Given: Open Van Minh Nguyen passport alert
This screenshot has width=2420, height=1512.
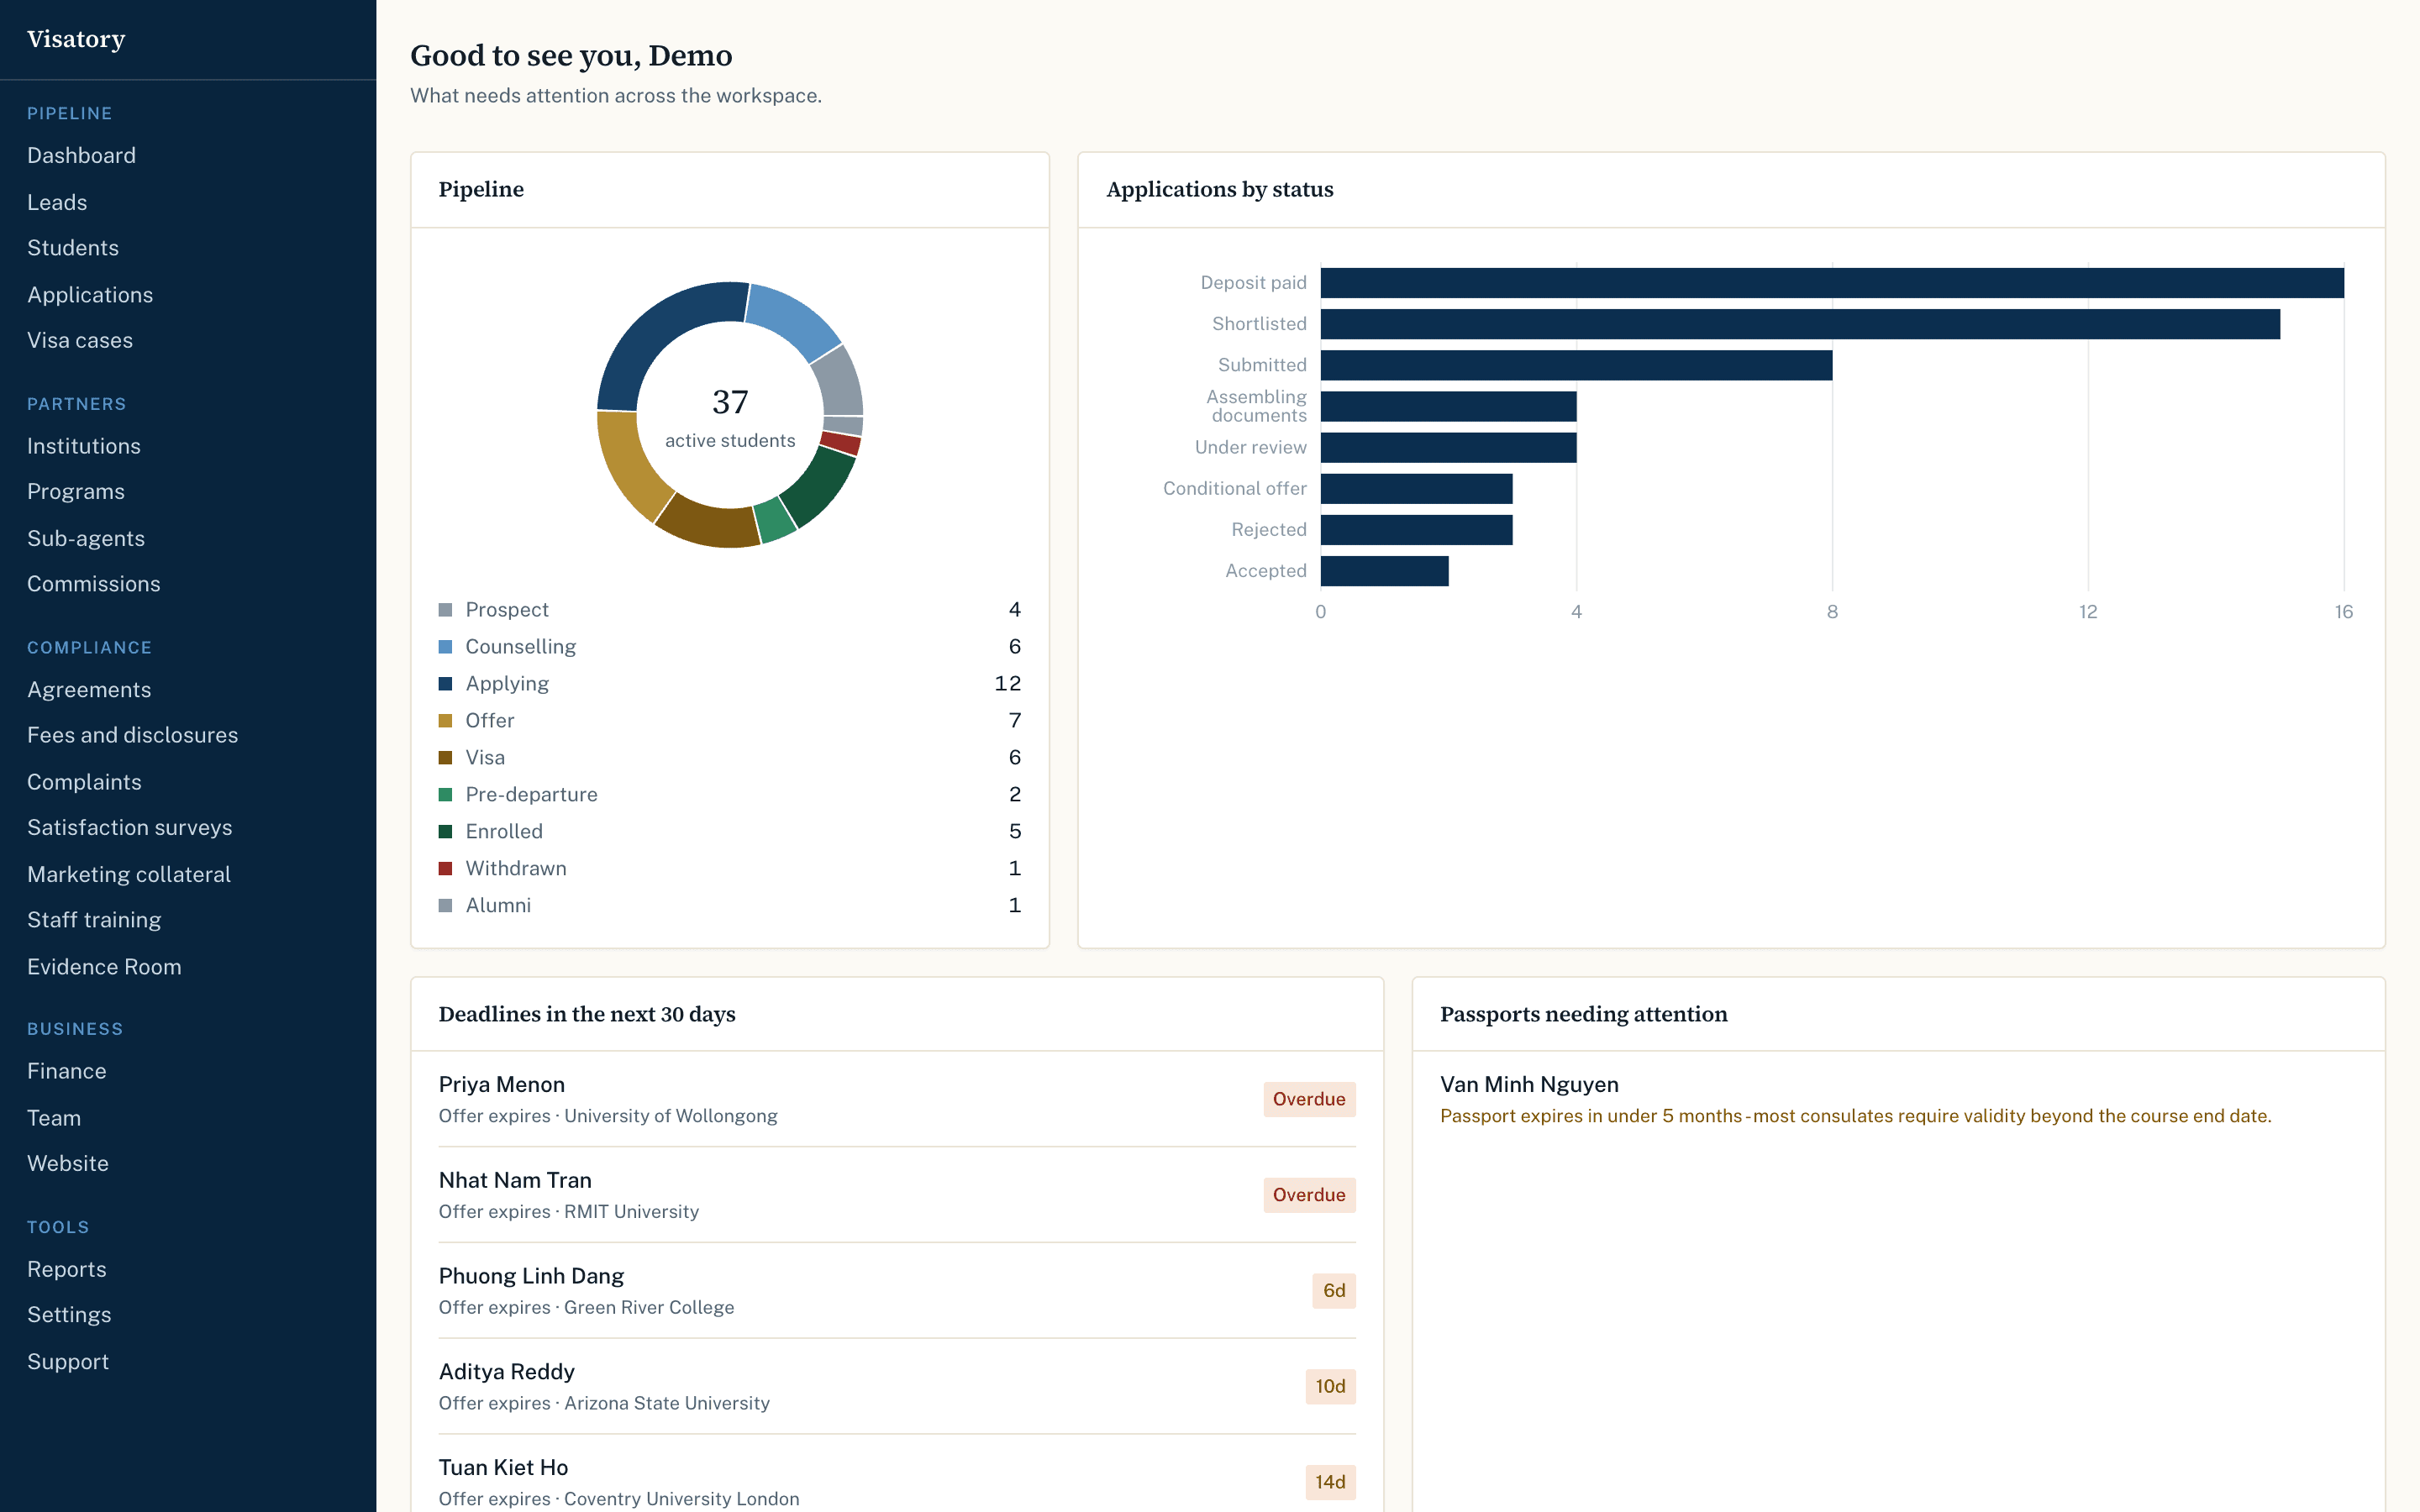Looking at the screenshot, I should 1898,1099.
